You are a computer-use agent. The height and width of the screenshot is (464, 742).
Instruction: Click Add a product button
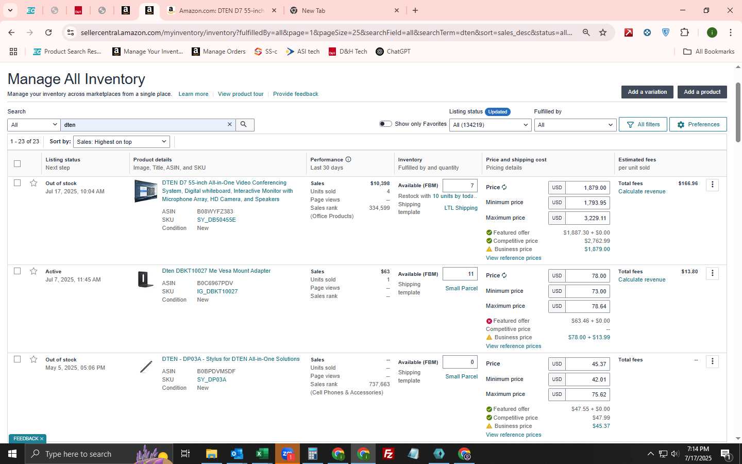click(x=702, y=92)
